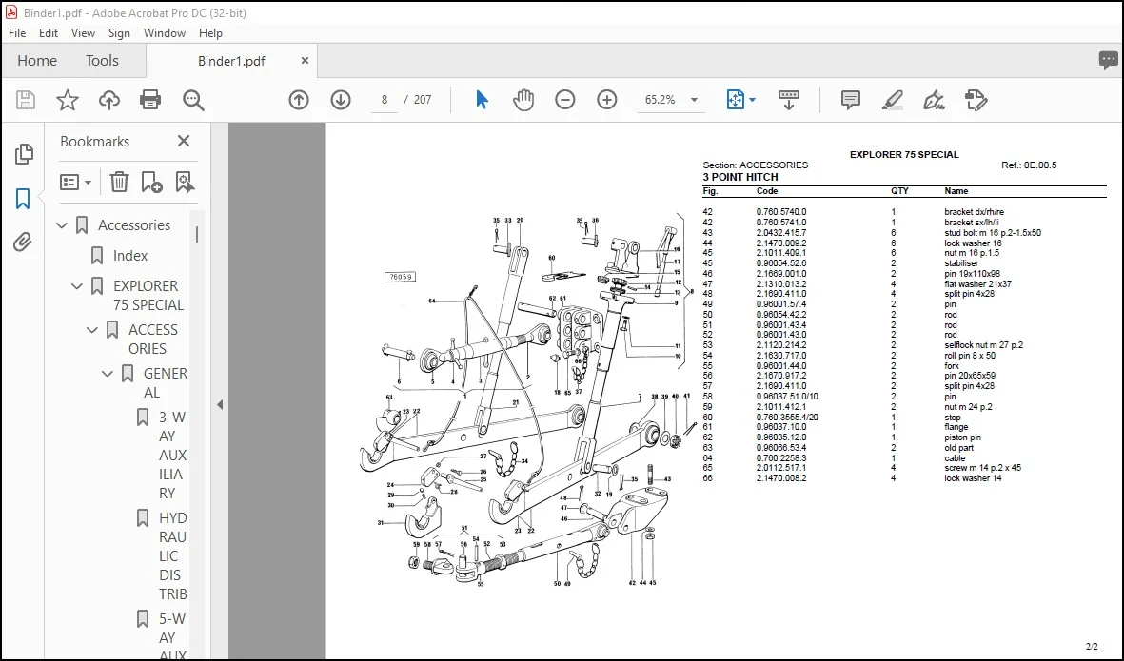1124x661 pixels.
Task: Open the Sign menu
Action: 119,33
